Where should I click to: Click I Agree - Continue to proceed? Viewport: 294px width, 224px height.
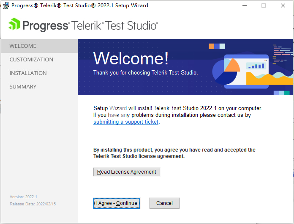click(x=117, y=203)
